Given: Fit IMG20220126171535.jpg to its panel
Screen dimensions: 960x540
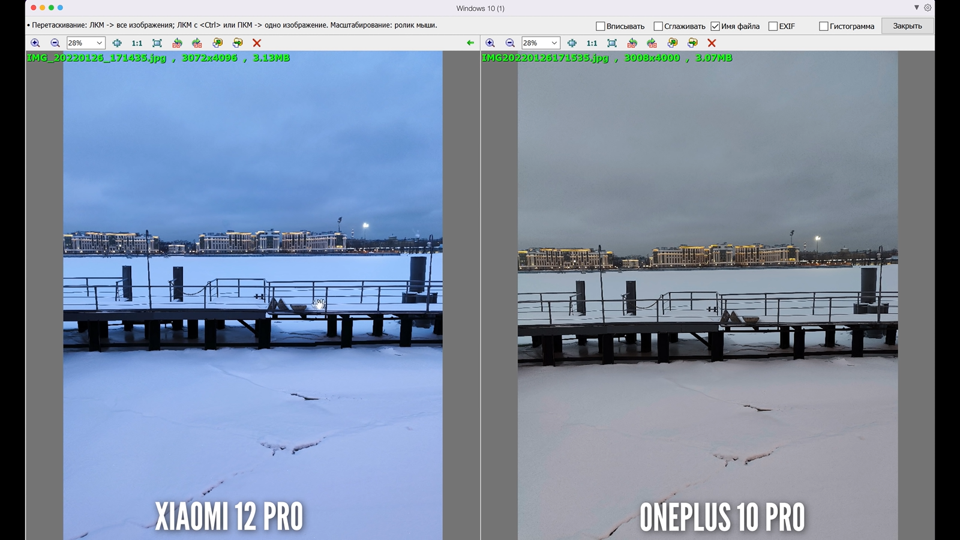Looking at the screenshot, I should (x=612, y=43).
